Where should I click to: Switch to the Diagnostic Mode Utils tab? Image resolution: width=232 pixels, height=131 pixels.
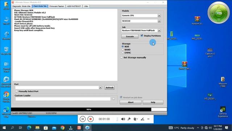pos(21,6)
